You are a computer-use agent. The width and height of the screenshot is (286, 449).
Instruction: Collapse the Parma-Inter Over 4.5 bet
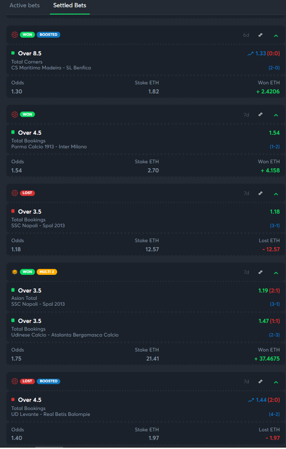tap(276, 115)
